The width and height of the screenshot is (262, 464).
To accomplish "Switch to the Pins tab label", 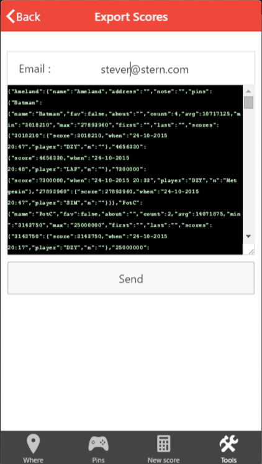I will point(98,460).
